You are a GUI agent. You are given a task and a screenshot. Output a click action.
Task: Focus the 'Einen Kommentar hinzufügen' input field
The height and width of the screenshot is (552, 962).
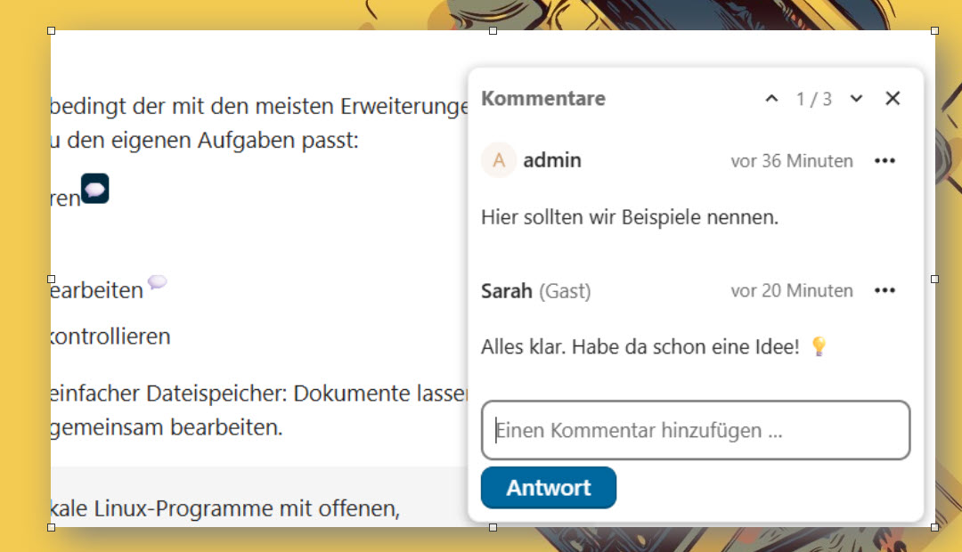tap(696, 430)
